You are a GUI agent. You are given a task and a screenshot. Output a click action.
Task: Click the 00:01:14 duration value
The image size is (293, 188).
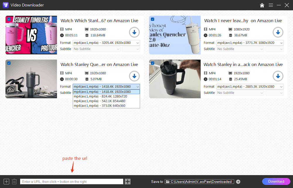tap(215, 79)
